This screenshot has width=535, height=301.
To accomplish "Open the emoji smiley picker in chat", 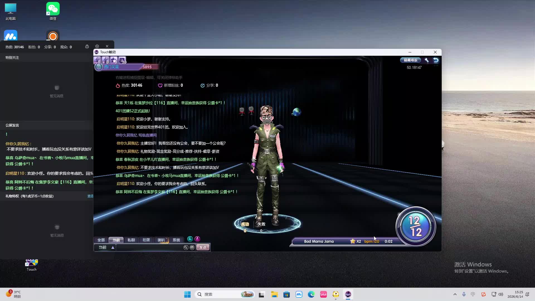I will (x=192, y=247).
